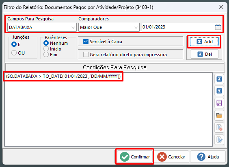
Task: Move condition down with down arrow icon
Action: point(219,91)
